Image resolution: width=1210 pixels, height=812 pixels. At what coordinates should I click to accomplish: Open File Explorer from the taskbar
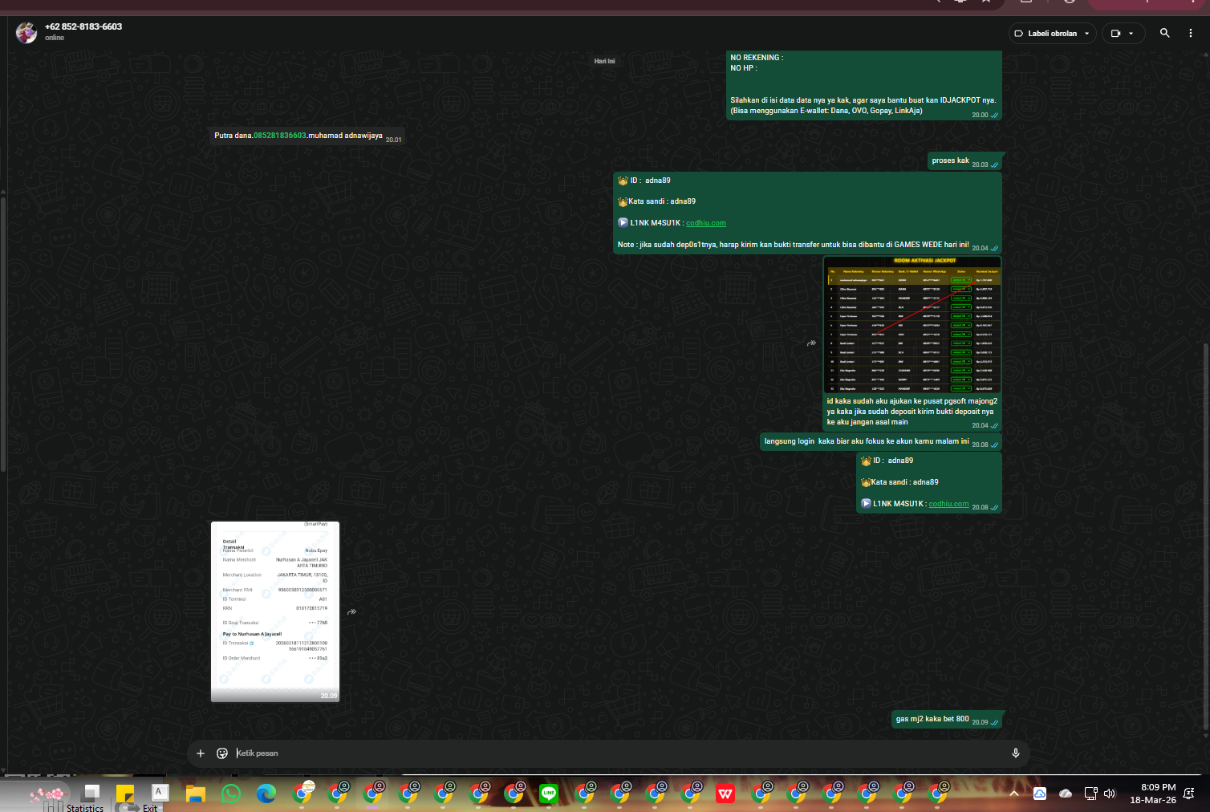(x=196, y=794)
